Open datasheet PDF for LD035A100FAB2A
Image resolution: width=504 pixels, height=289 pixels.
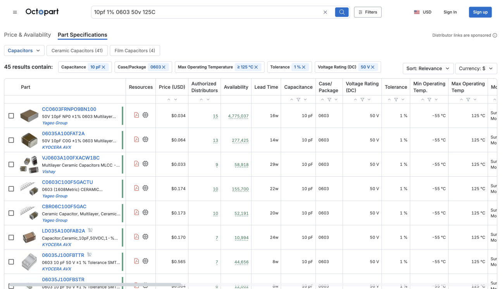point(136,237)
